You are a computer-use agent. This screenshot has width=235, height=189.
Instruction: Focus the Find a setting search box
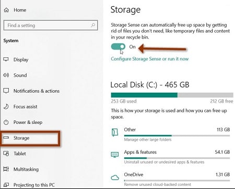point(51,26)
